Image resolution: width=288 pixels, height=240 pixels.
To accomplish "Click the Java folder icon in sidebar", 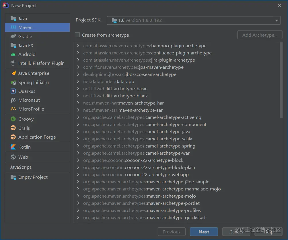I will click(x=13, y=19).
